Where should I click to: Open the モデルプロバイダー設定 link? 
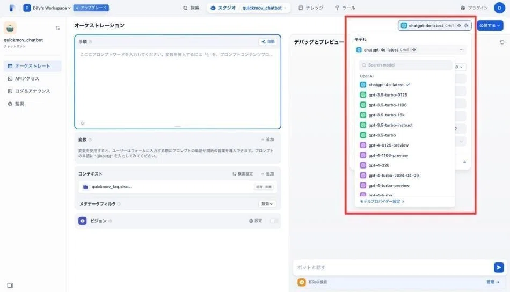coord(382,202)
